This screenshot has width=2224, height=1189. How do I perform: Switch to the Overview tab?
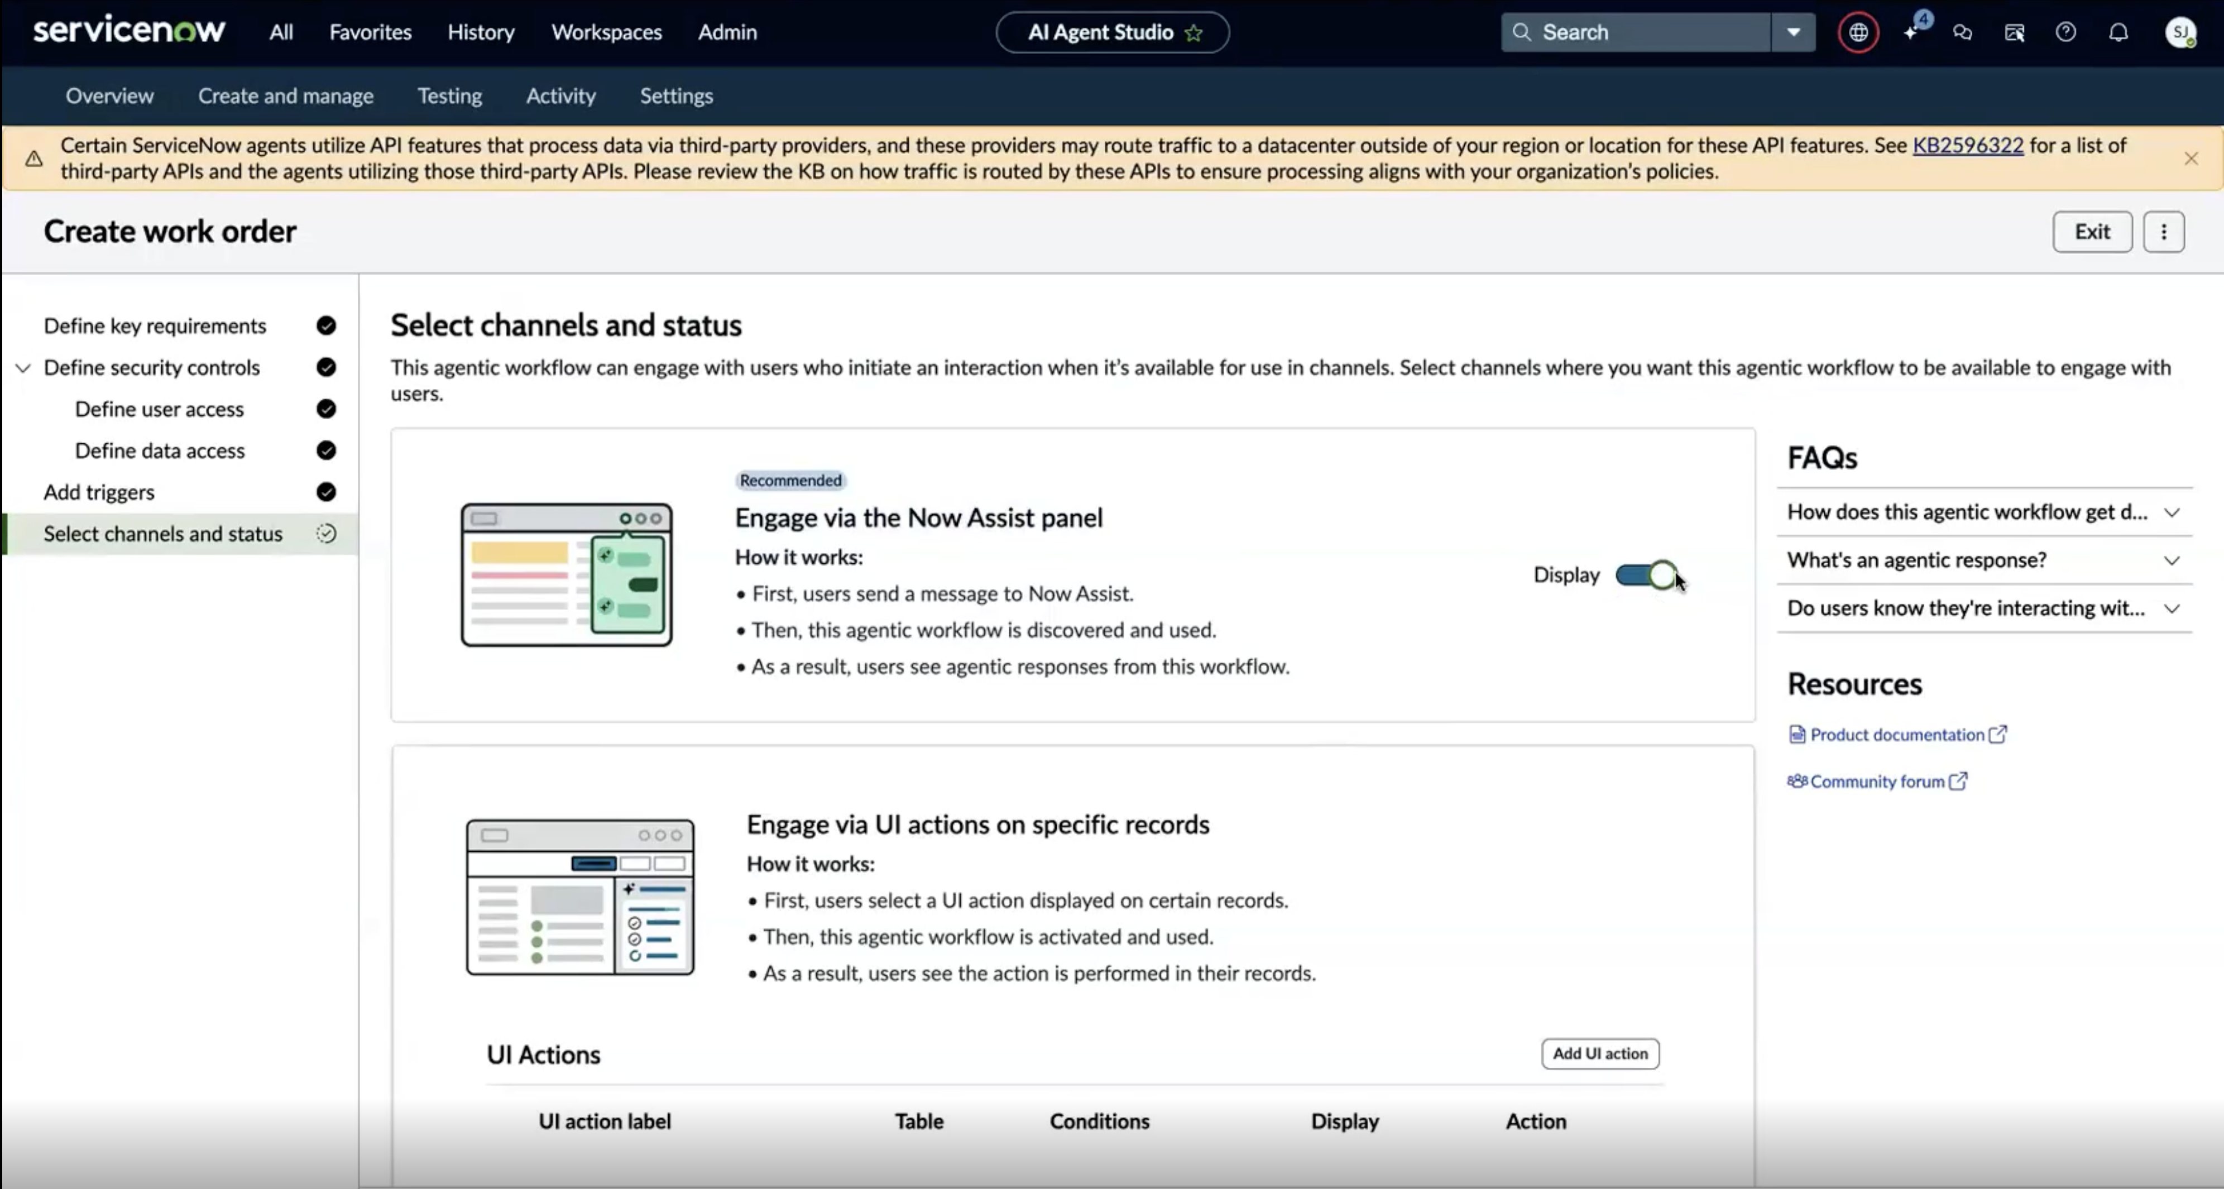click(109, 96)
